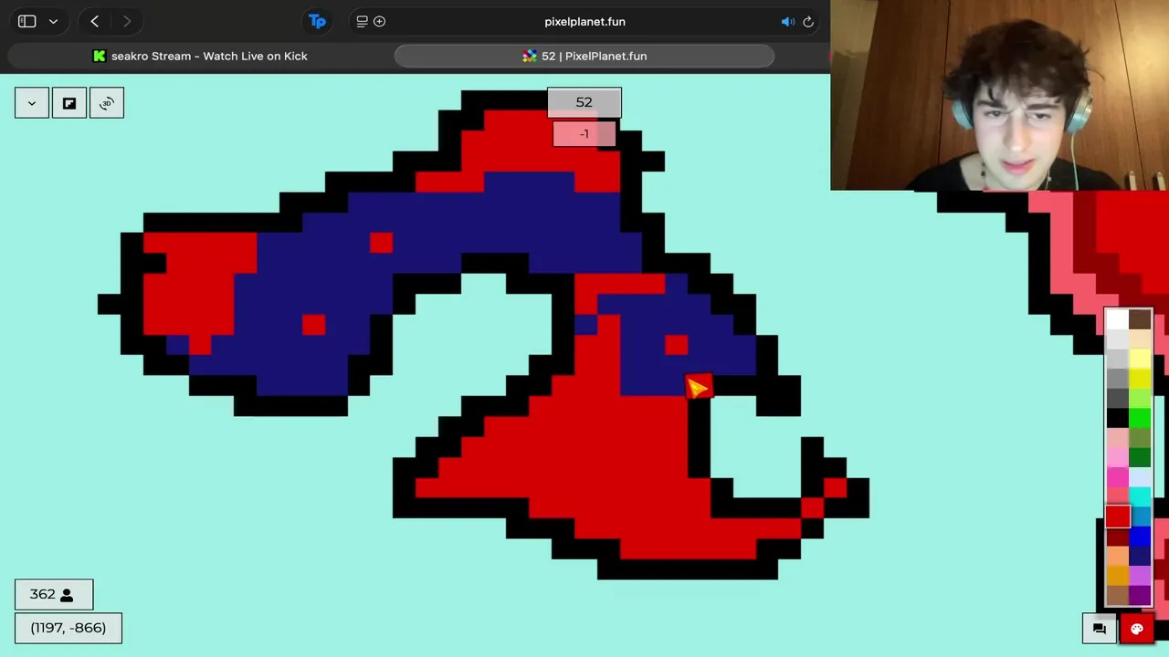Pick the bright green swatch

1140,418
